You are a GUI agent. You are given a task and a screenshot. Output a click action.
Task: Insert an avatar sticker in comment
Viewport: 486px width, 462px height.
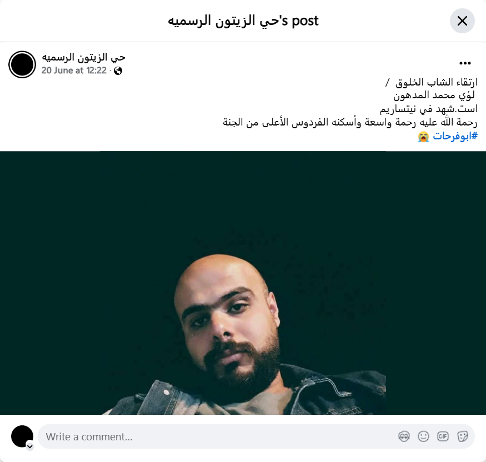pos(404,436)
